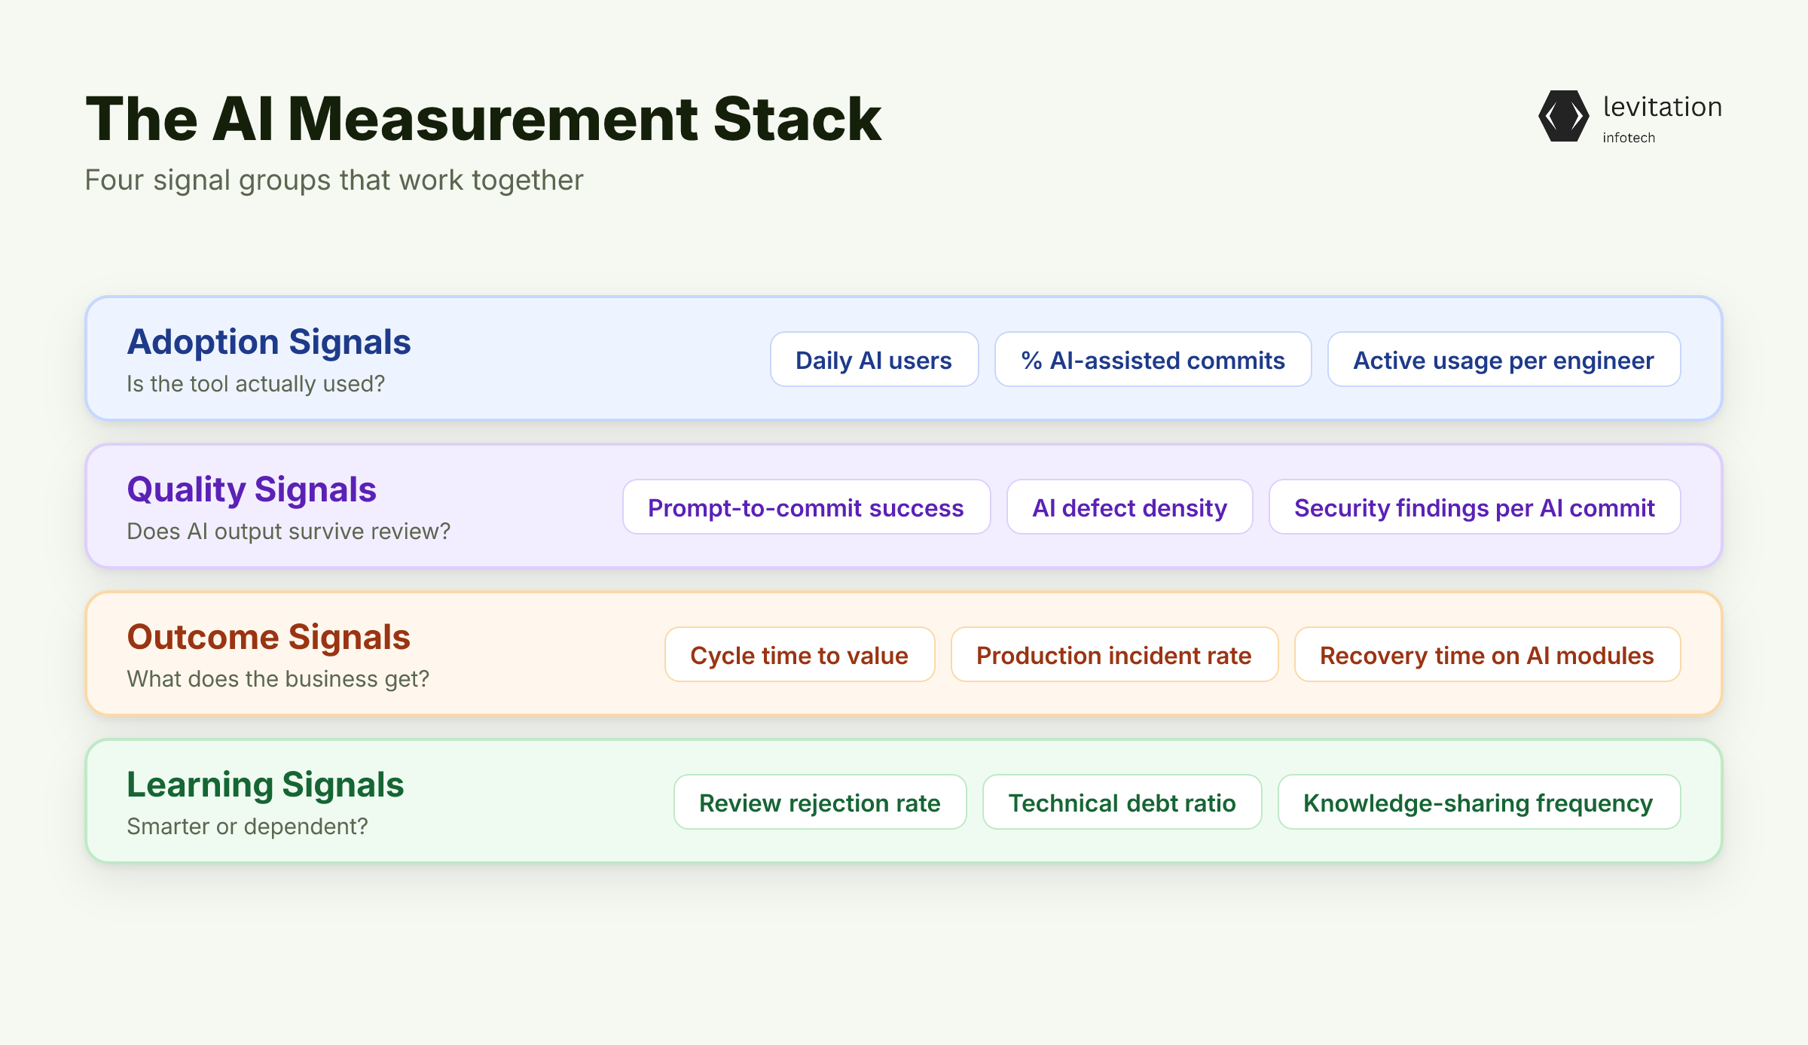Click the 'Knowledge-sharing frequency' pill
The image size is (1808, 1045).
[x=1479, y=803]
